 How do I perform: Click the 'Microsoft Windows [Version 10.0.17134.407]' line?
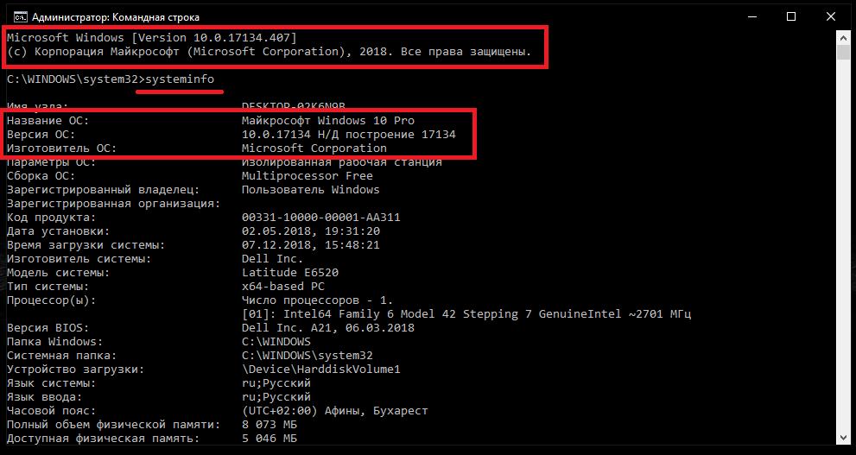tap(152, 38)
